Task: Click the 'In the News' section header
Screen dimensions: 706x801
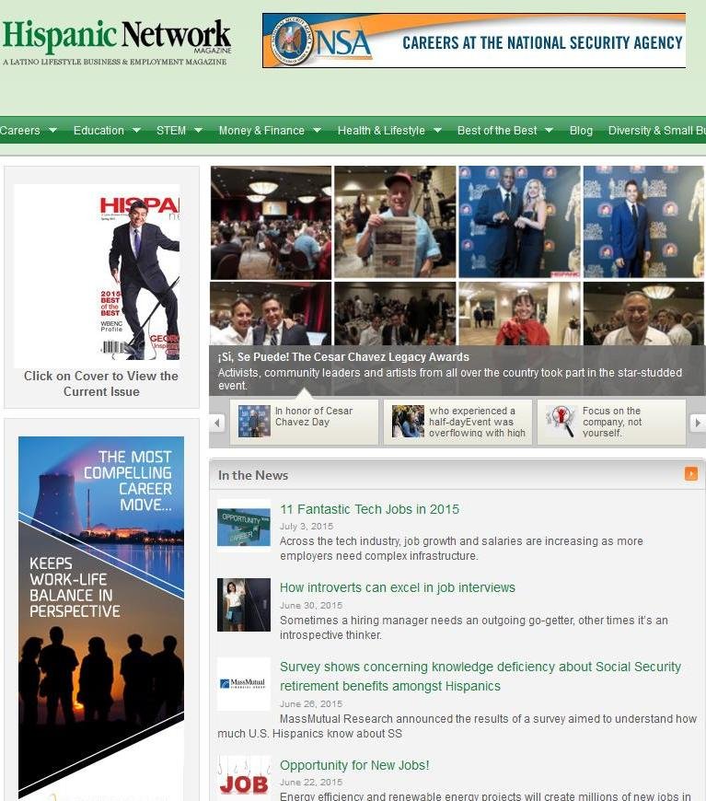Action: coord(253,475)
